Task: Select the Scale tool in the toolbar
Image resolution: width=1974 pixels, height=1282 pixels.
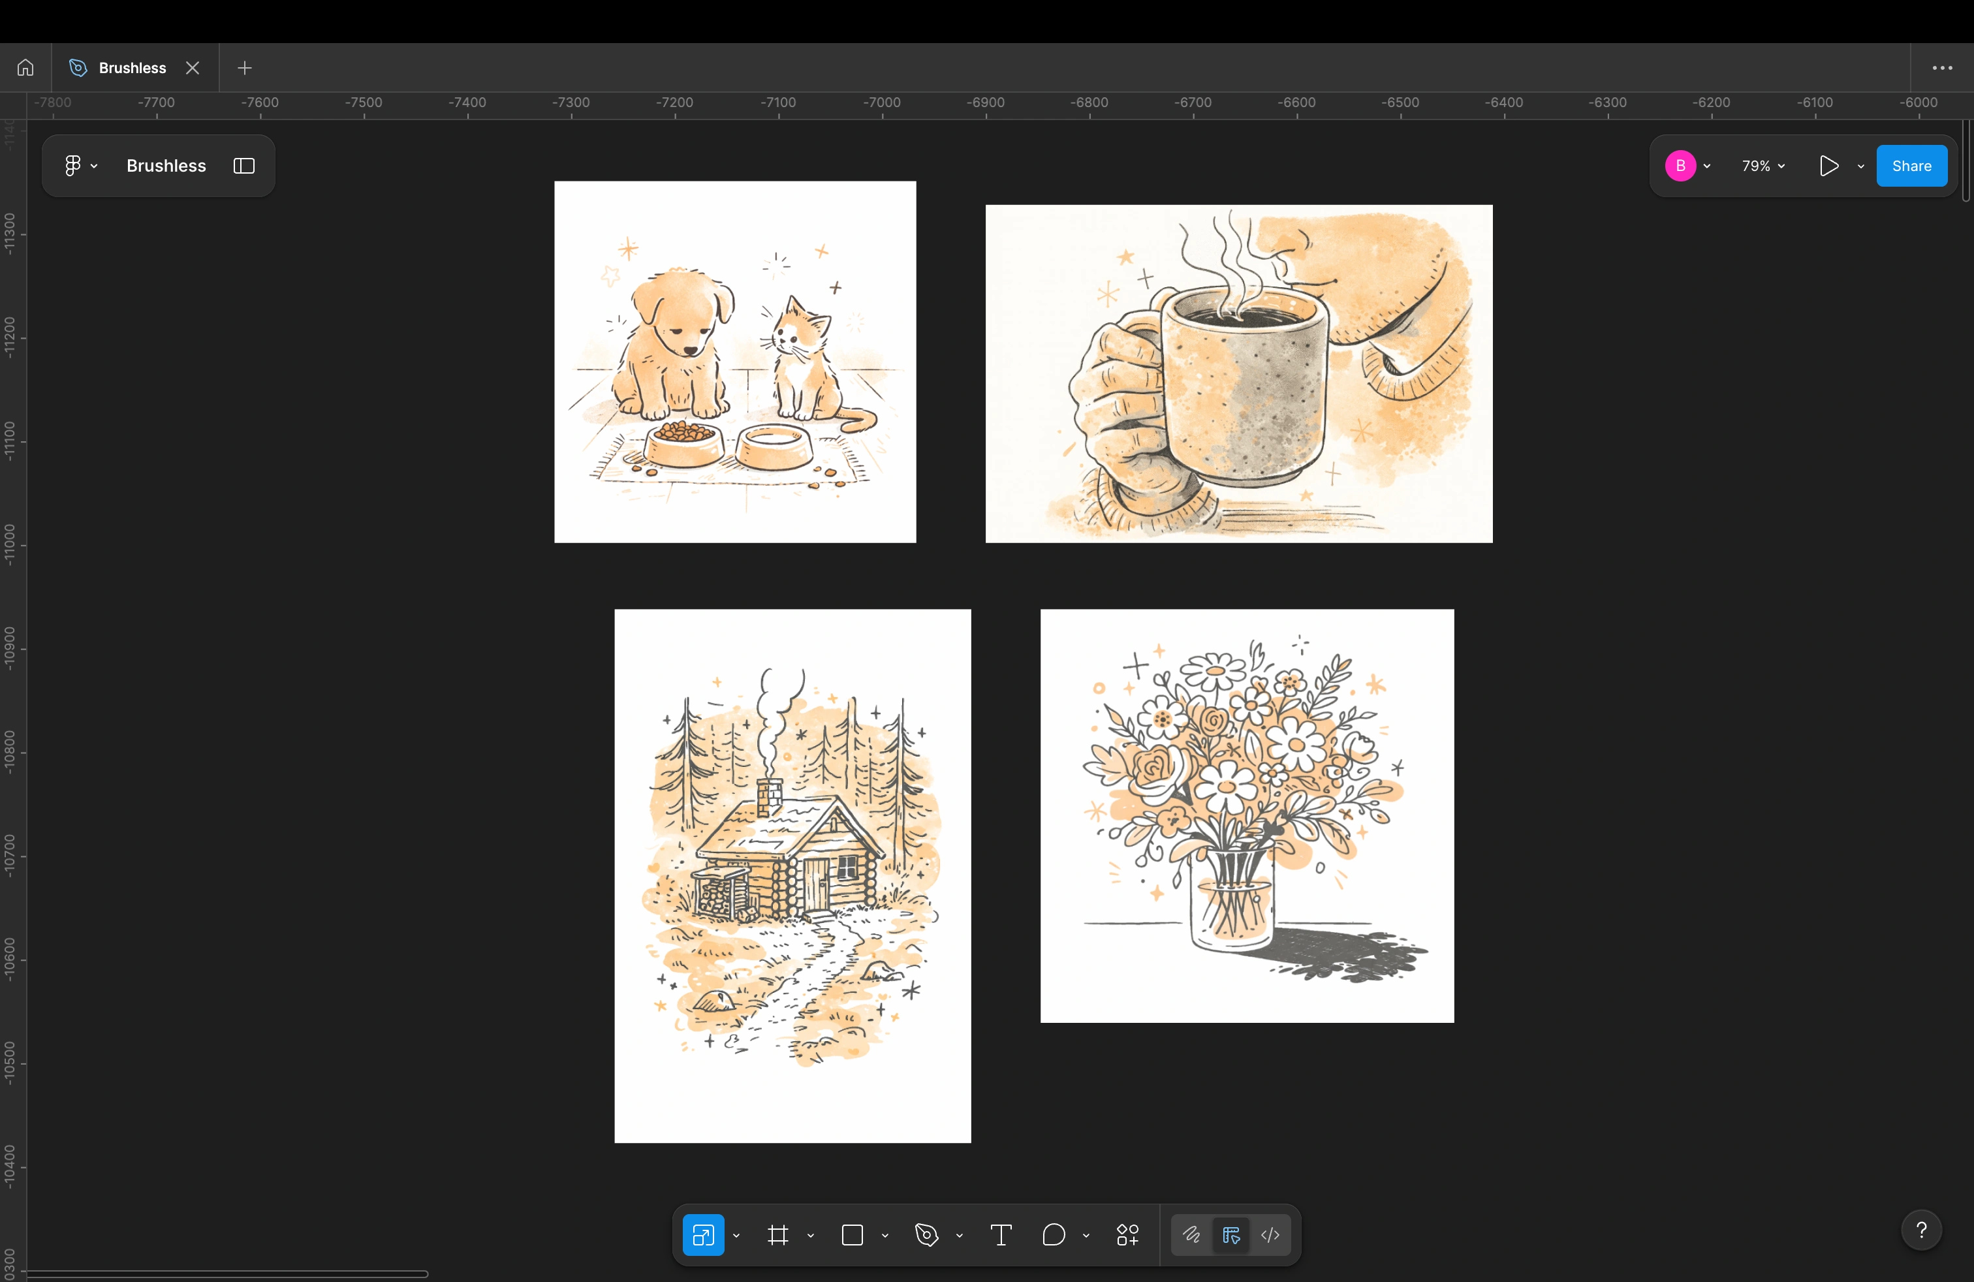Action: tap(702, 1236)
